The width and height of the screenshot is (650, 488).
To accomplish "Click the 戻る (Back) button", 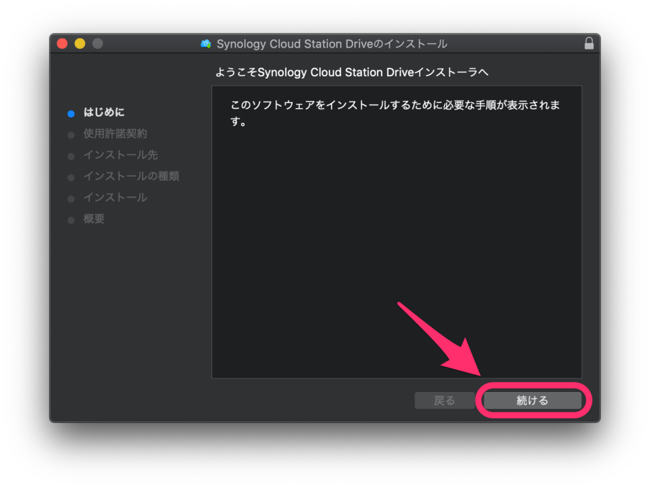I will pos(444,400).
